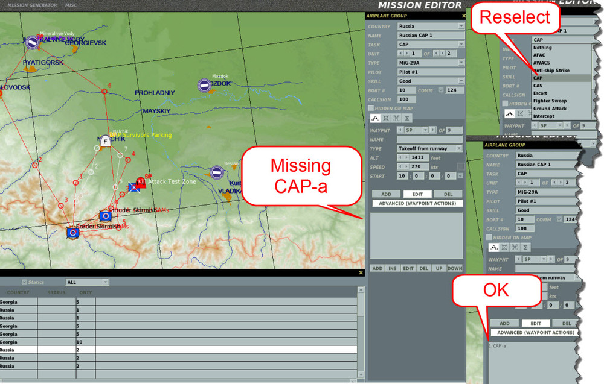Select the flight route icon in Airplane Group panel
Image resolution: width=604 pixels, height=384 pixels.
pyautogui.click(x=375, y=118)
